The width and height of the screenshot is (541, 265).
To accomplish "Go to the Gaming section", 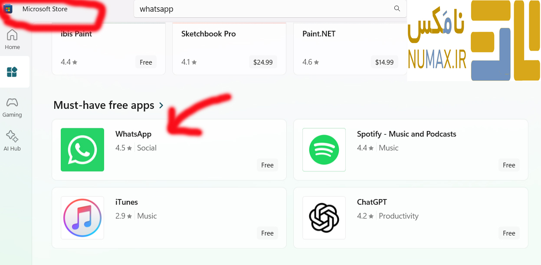I will tap(12, 107).
